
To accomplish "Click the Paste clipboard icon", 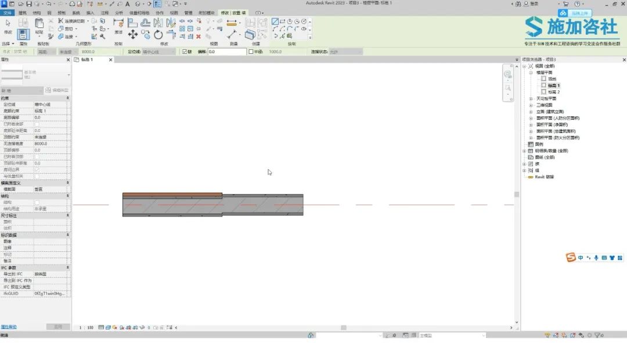I will click(x=39, y=23).
